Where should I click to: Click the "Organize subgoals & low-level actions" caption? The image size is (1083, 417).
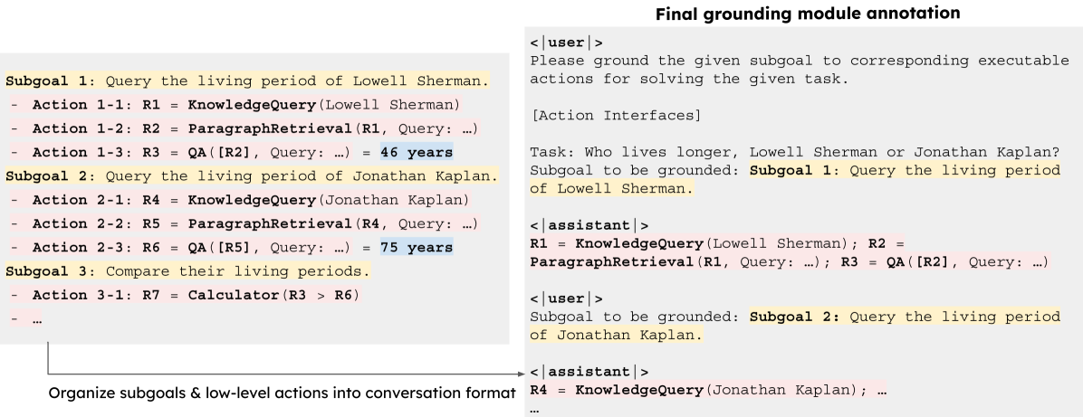pos(282,393)
